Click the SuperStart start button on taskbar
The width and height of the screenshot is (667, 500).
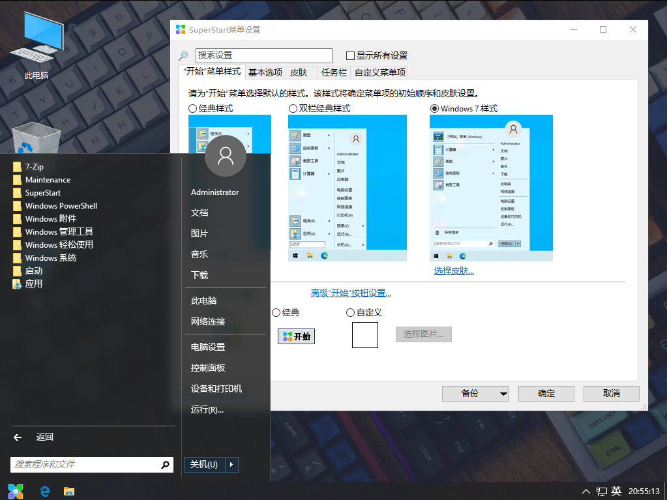[x=16, y=492]
